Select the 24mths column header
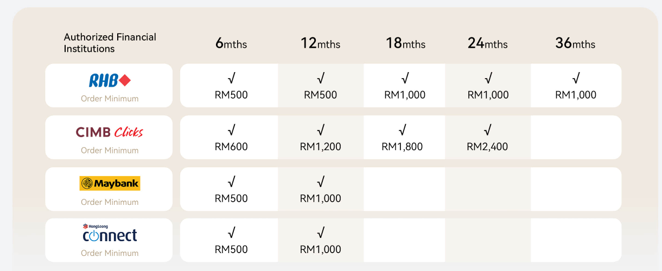662x271 pixels. point(488,43)
